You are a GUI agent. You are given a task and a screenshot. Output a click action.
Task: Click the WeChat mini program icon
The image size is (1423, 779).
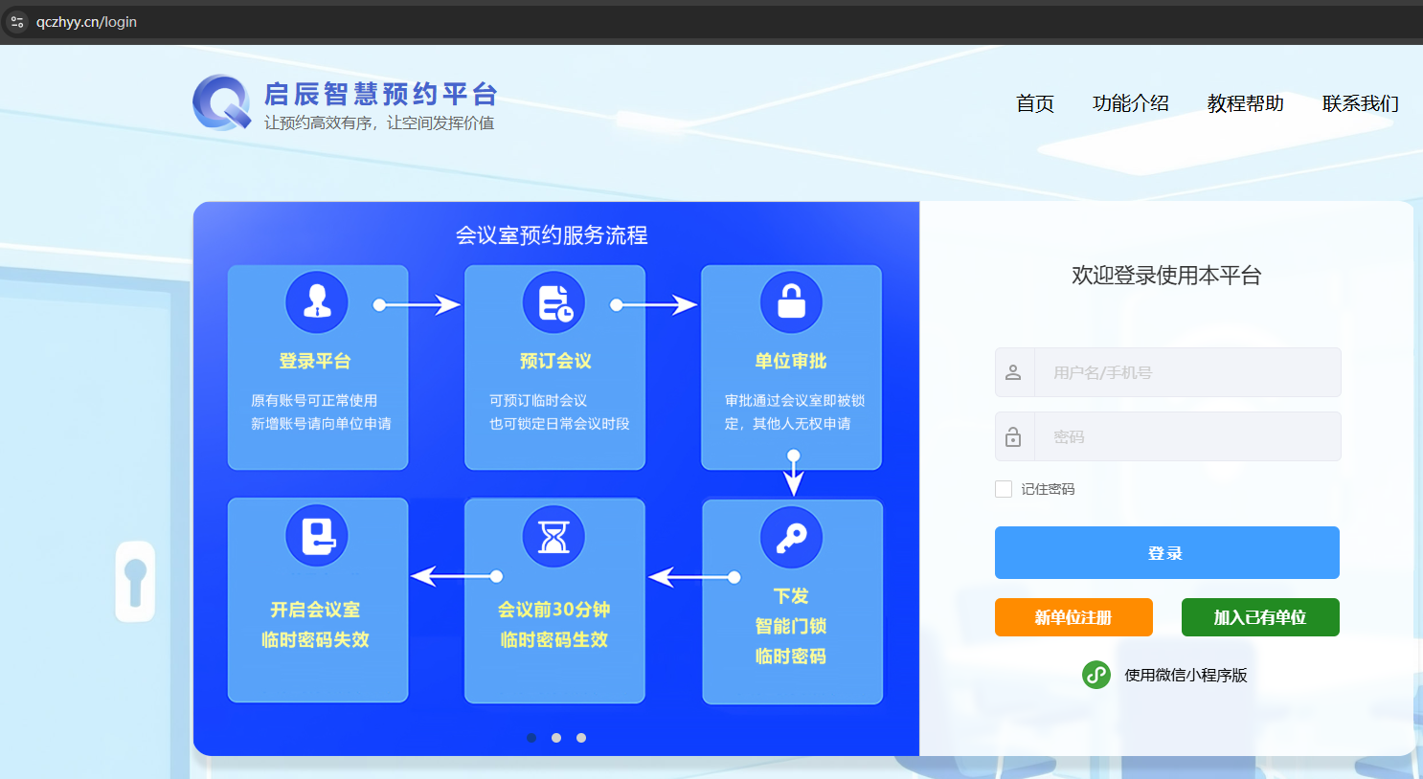[1095, 675]
